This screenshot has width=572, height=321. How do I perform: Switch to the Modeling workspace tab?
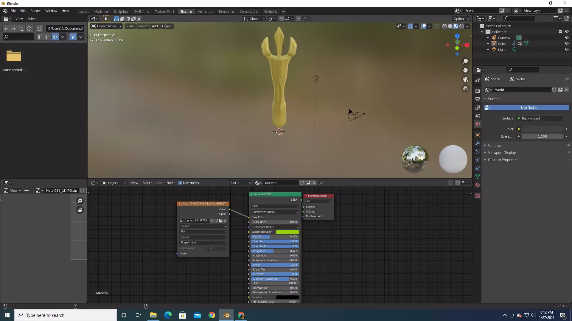pos(101,12)
